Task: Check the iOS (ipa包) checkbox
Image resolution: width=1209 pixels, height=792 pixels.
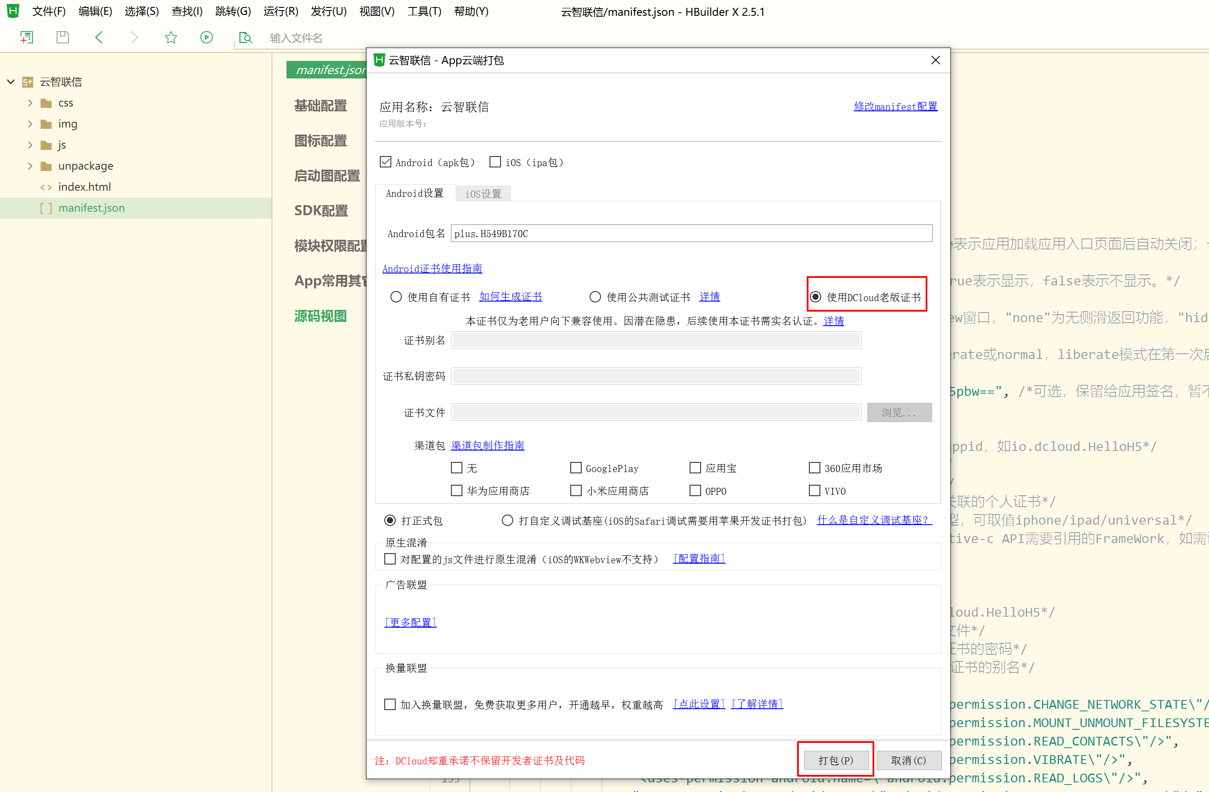Action: coord(495,162)
